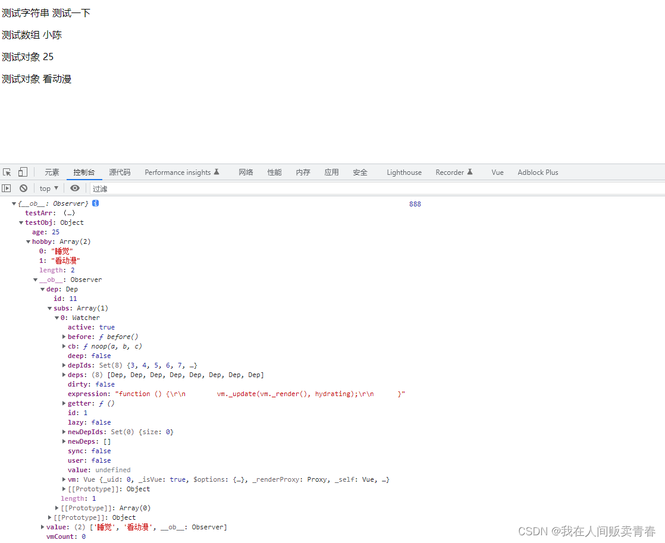665x543 pixels.
Task: Expand the before: ƒ before() entry
Action: pyautogui.click(x=64, y=337)
